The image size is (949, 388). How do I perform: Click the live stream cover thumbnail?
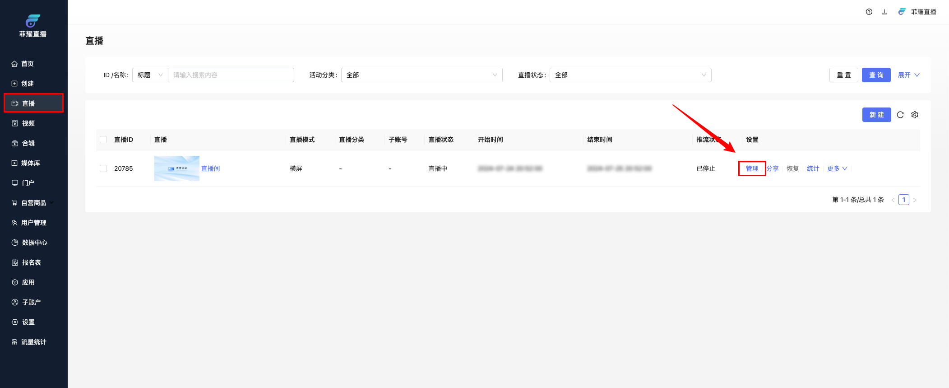click(x=176, y=168)
